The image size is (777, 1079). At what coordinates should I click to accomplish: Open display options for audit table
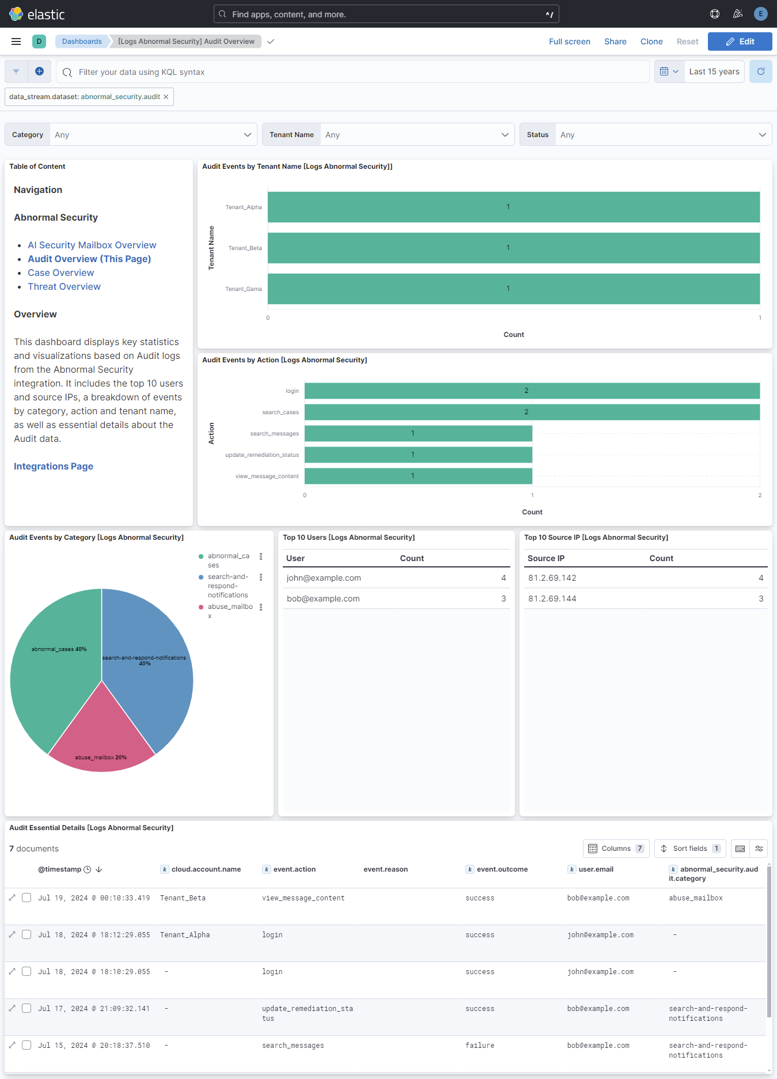pyautogui.click(x=759, y=849)
